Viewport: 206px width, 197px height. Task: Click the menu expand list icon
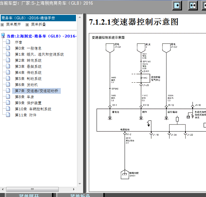click(x=2, y=25)
